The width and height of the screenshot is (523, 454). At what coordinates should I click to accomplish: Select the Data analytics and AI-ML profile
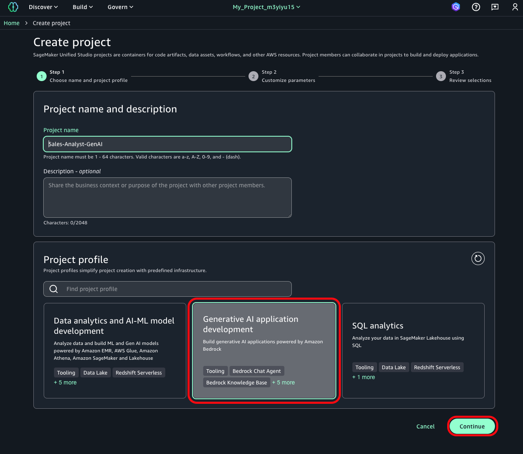(115, 350)
